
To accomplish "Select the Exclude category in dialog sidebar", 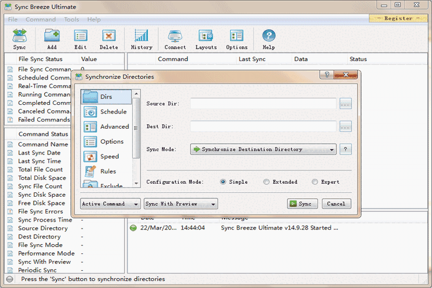I will 106,184.
